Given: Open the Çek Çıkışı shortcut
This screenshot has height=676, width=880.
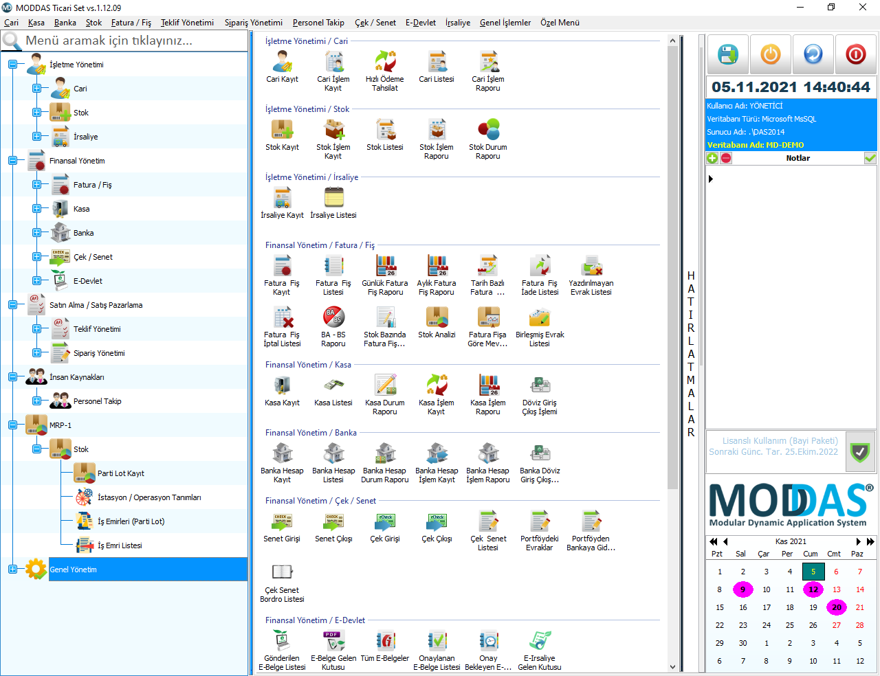Looking at the screenshot, I should point(437,526).
